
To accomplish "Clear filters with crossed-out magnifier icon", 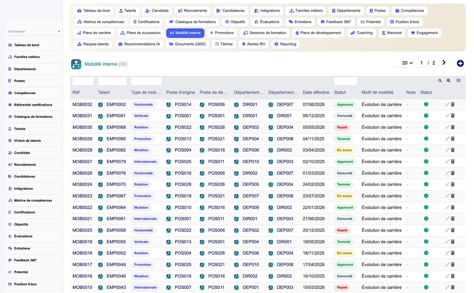I will [x=448, y=81].
